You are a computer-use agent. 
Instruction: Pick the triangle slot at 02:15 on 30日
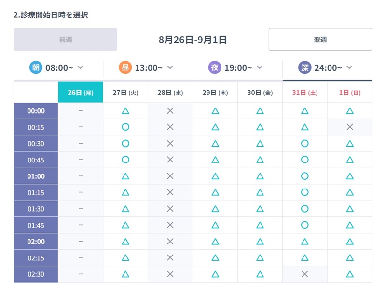coord(260,257)
